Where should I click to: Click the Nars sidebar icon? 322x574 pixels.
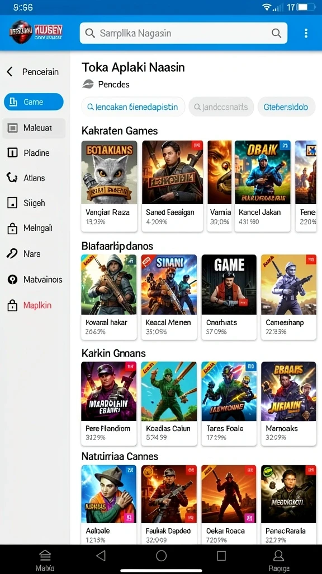[x=12, y=254]
